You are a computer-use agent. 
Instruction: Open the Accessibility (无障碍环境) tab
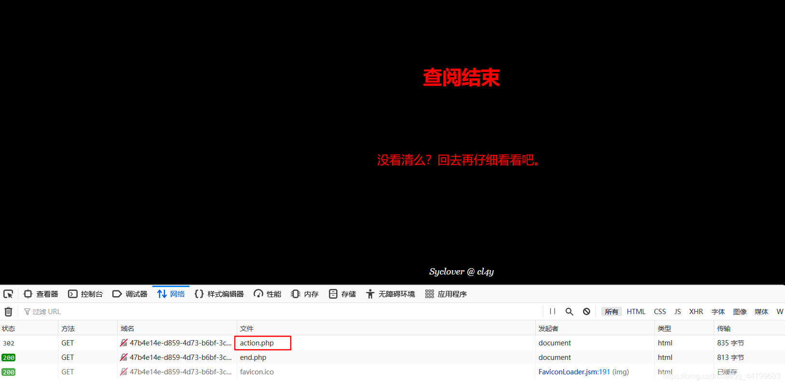pyautogui.click(x=391, y=294)
